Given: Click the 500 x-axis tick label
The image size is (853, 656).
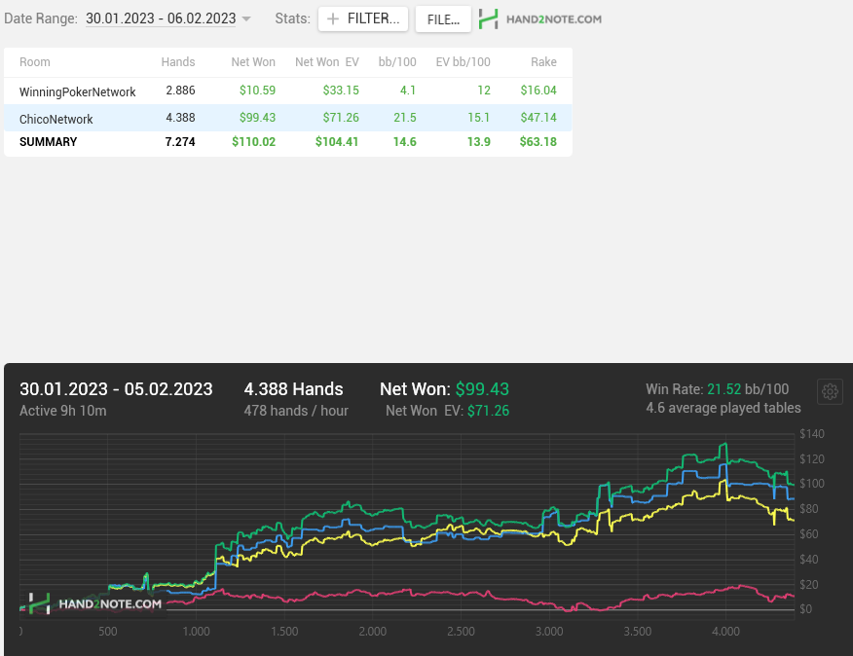Looking at the screenshot, I should tap(108, 632).
